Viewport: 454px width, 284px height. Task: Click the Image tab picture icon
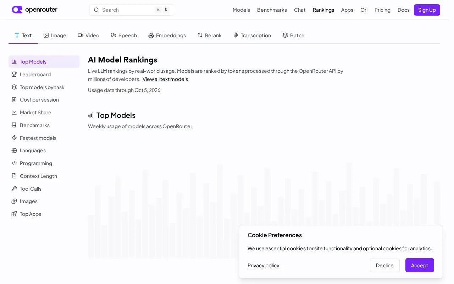46,35
